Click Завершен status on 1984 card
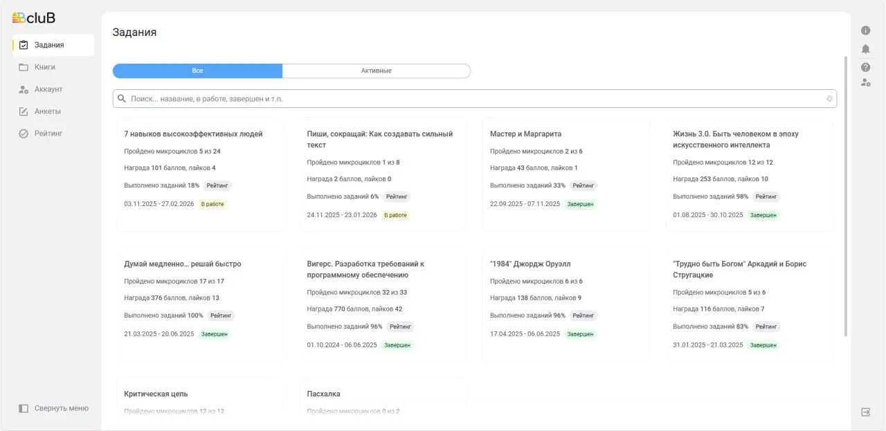This screenshot has height=431, width=886. coord(581,334)
